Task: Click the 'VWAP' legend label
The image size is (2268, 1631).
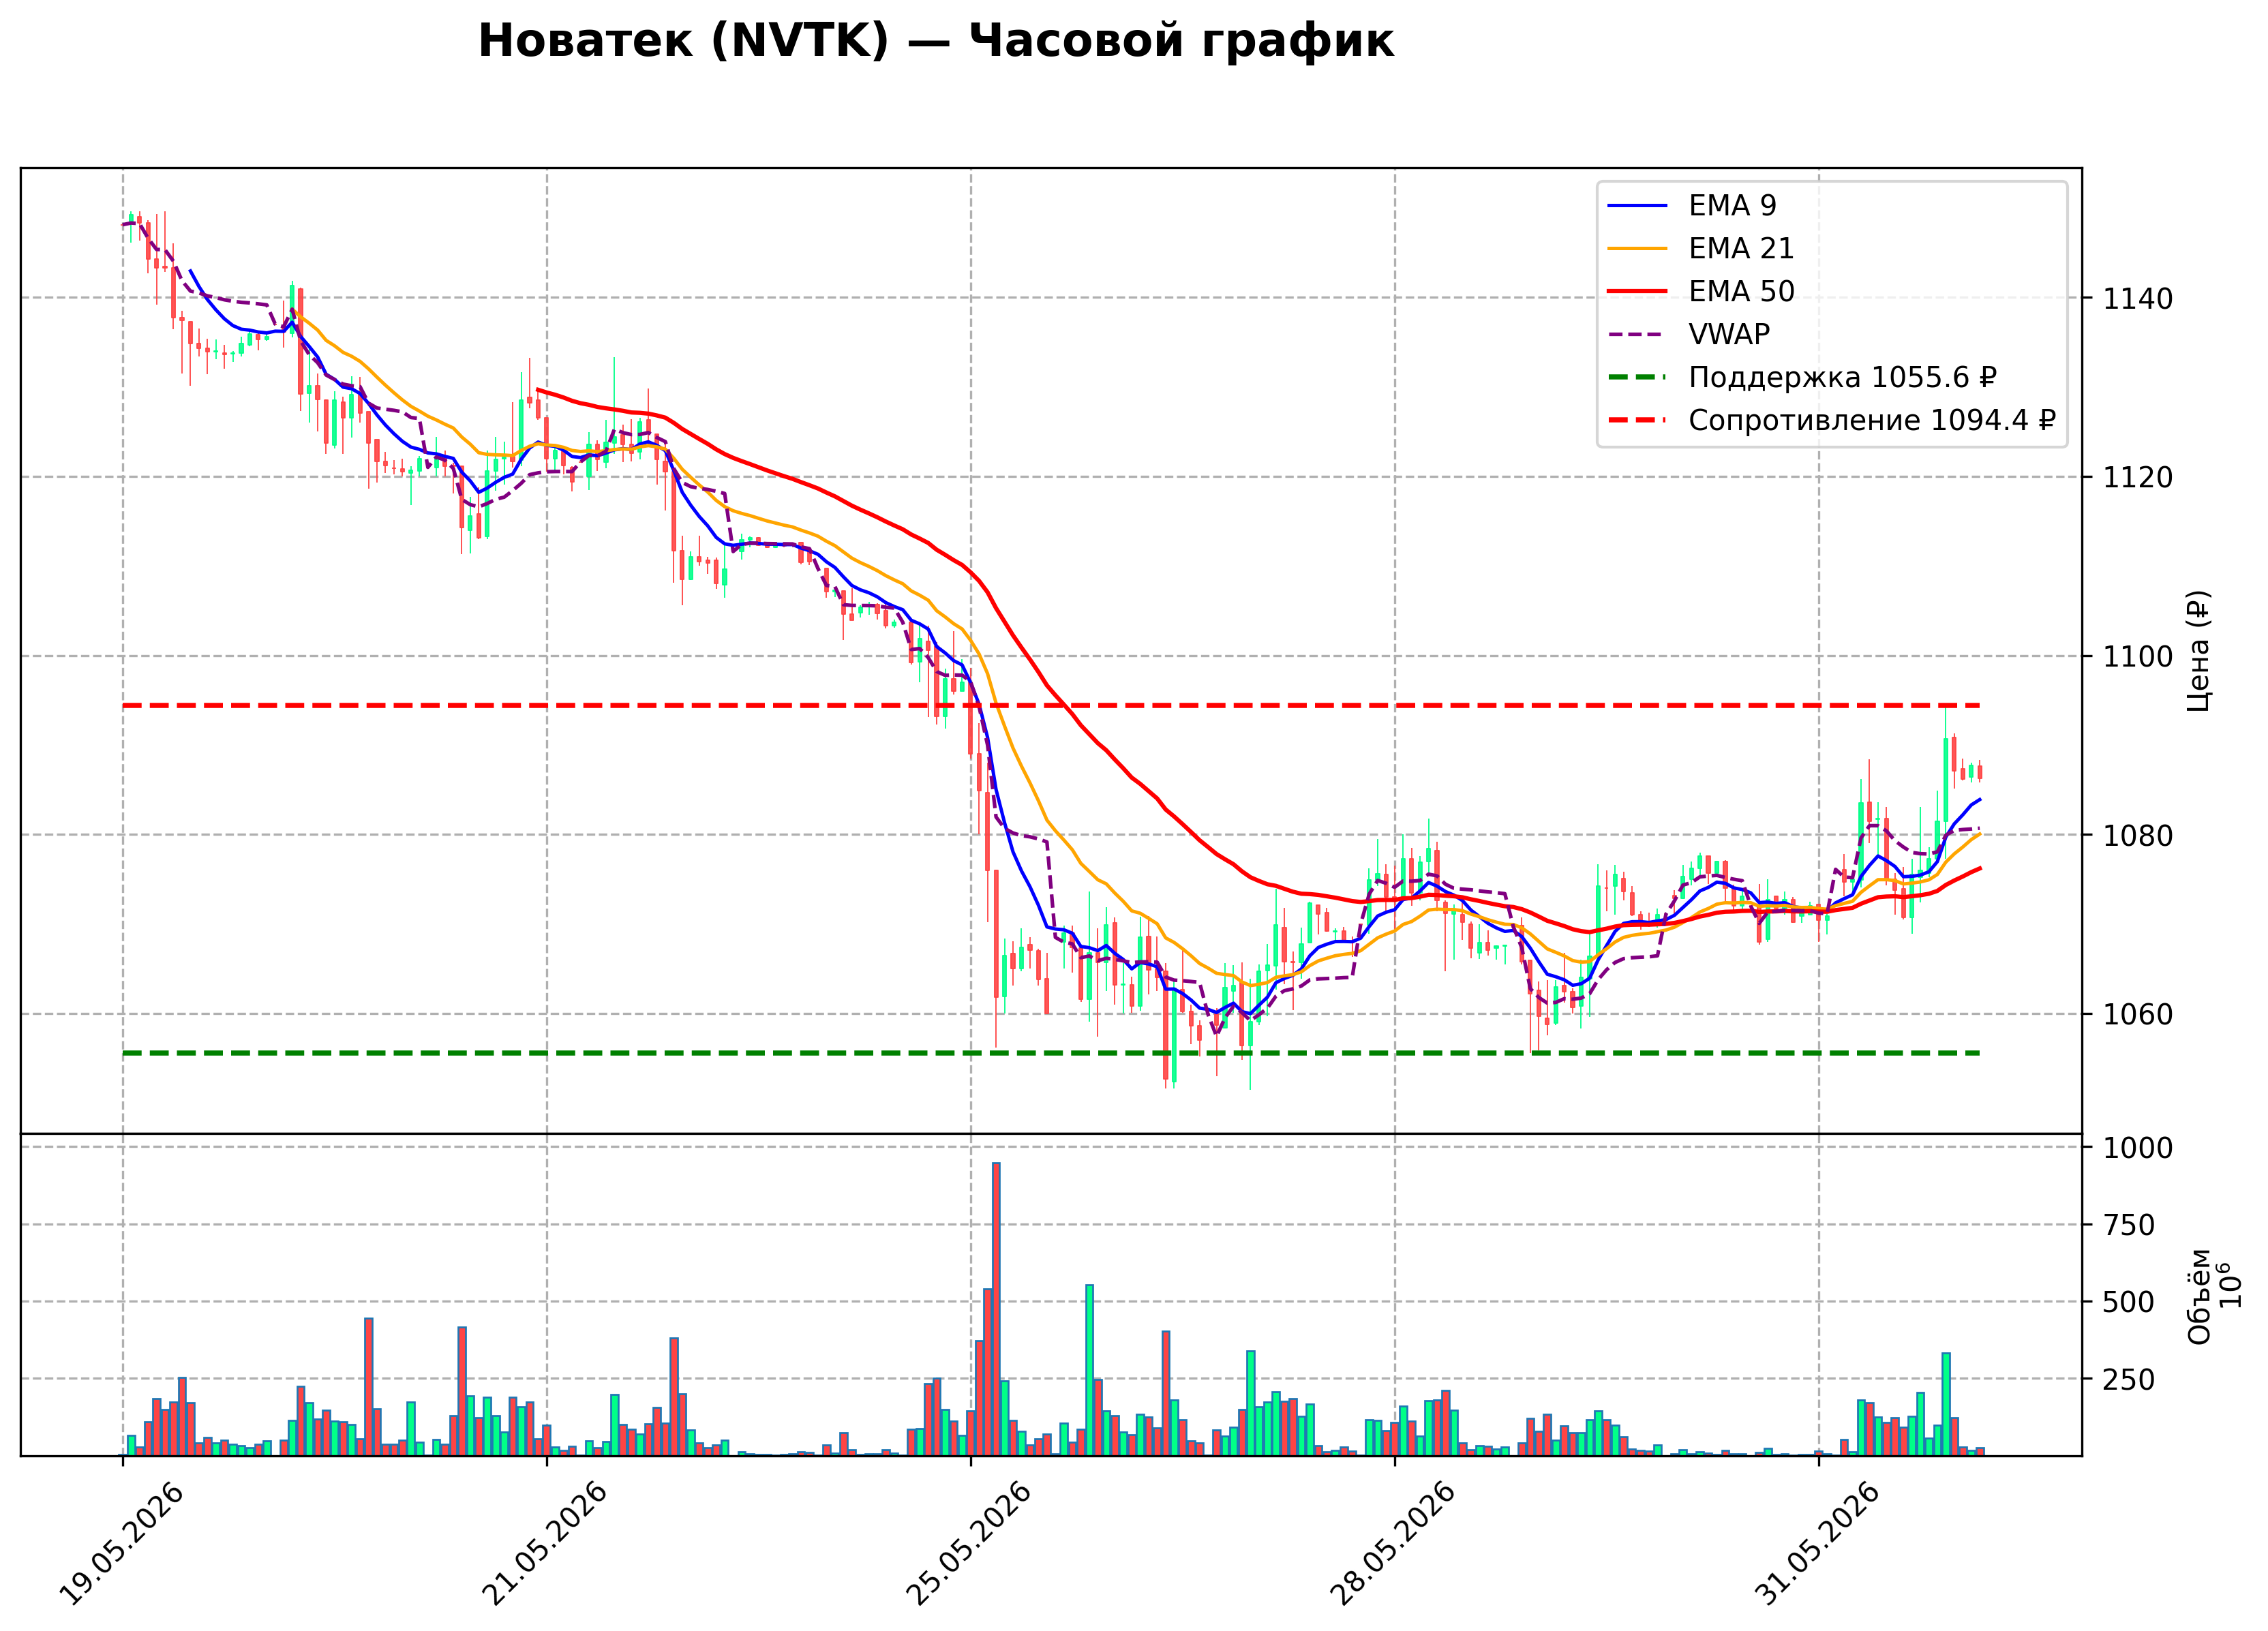Action: point(1729,334)
